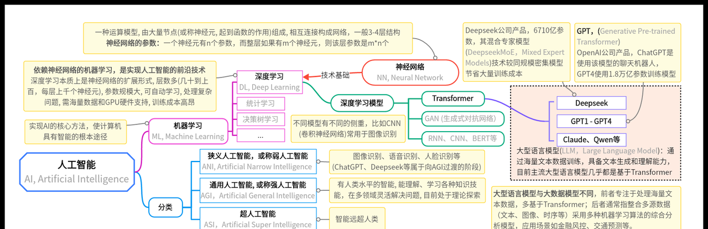Open the CNN image recognition note 不同模型有不同的侧重

(348, 128)
